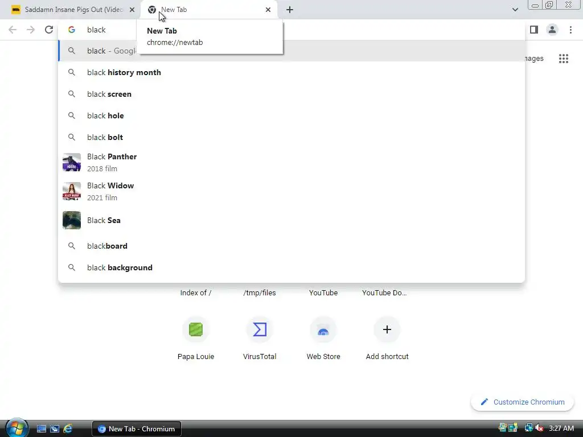This screenshot has width=583, height=437.
Task: Open the Google apps grid
Action: tap(563, 59)
